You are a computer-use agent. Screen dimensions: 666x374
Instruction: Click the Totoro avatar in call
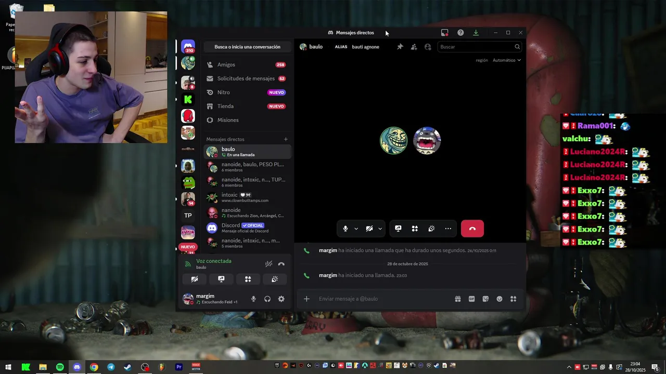pyautogui.click(x=427, y=141)
